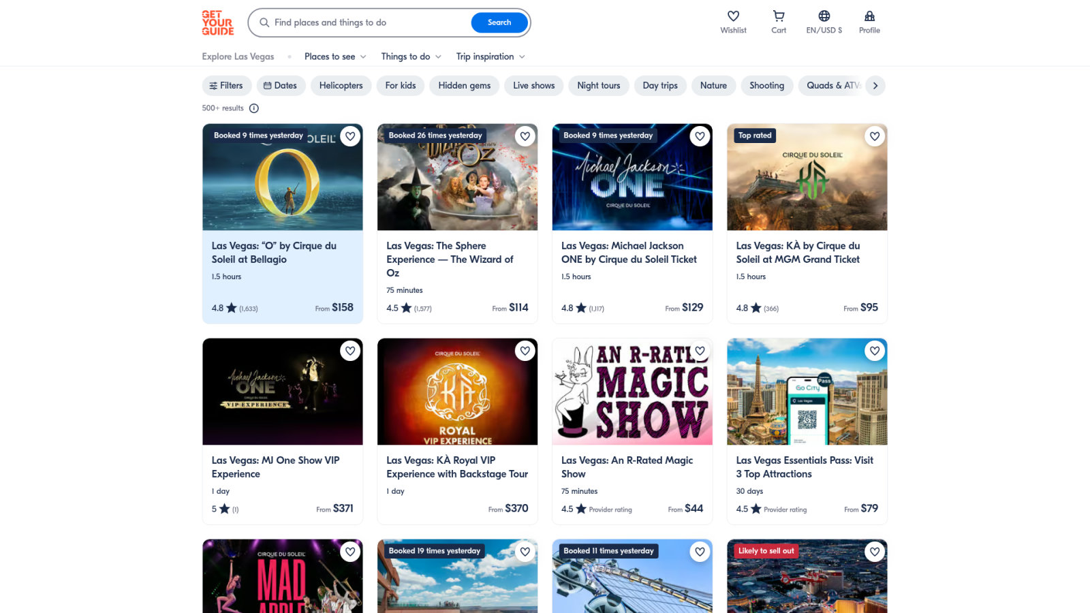The width and height of the screenshot is (1090, 613).
Task: Filter by Day trips
Action: point(660,86)
